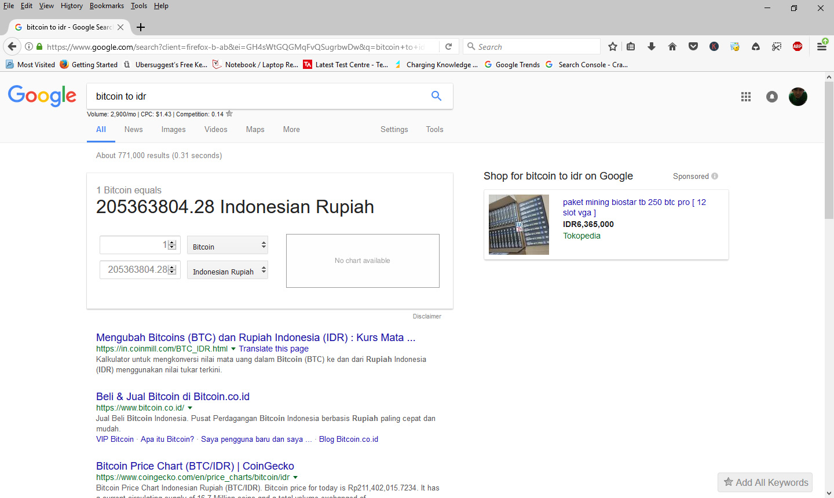Click the Rupiah amount stepper field
834x498 pixels.
(140, 270)
